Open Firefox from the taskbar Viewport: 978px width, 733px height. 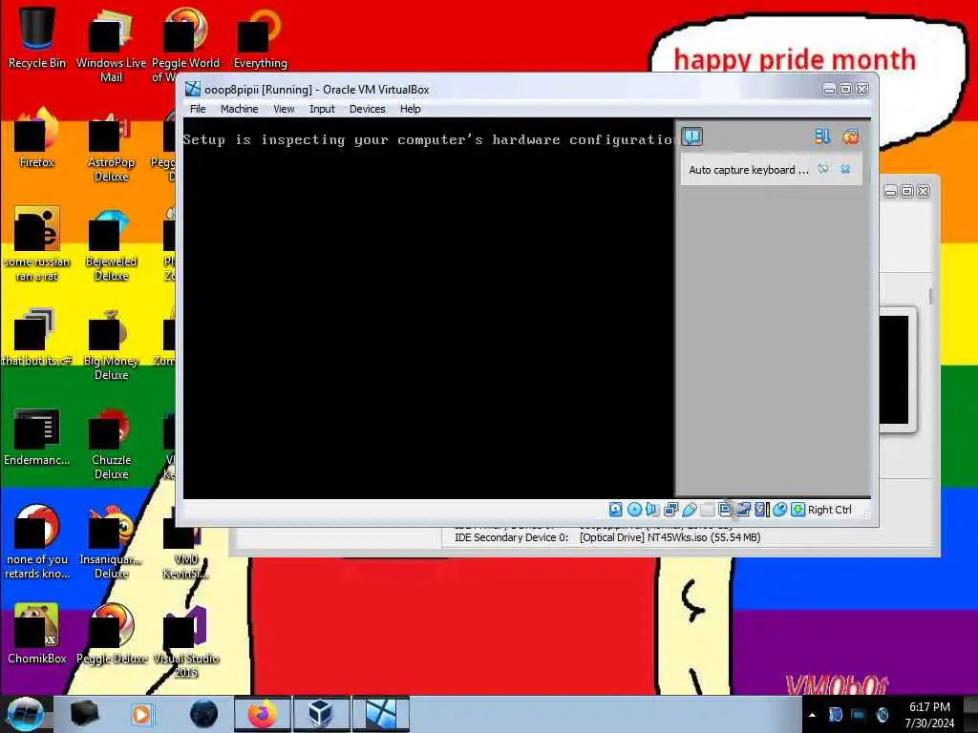click(x=262, y=714)
